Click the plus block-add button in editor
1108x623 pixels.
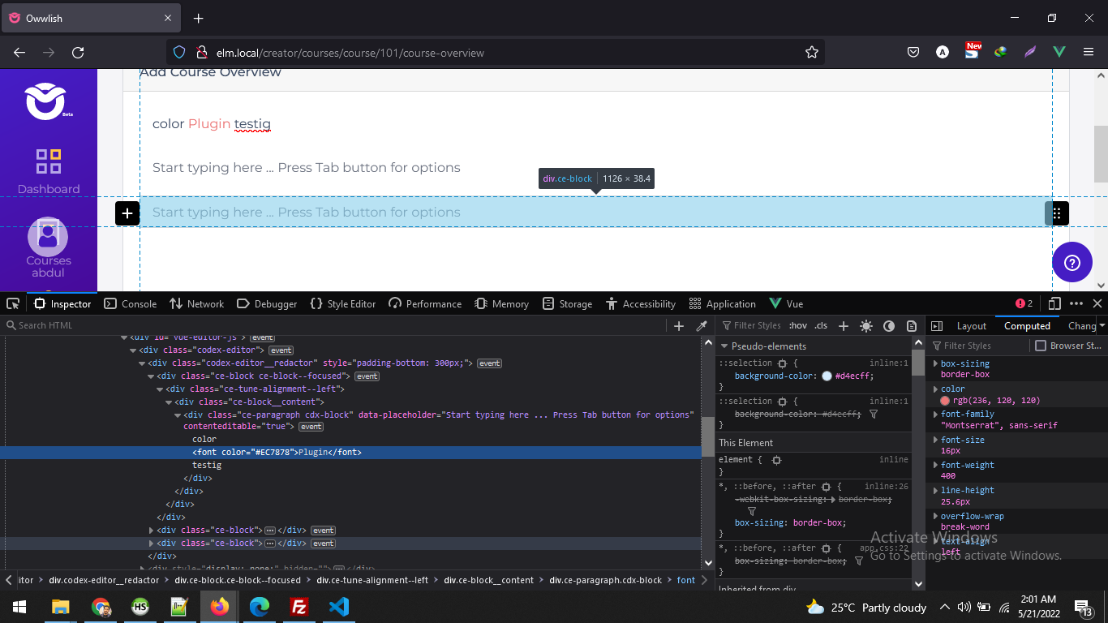(x=127, y=213)
